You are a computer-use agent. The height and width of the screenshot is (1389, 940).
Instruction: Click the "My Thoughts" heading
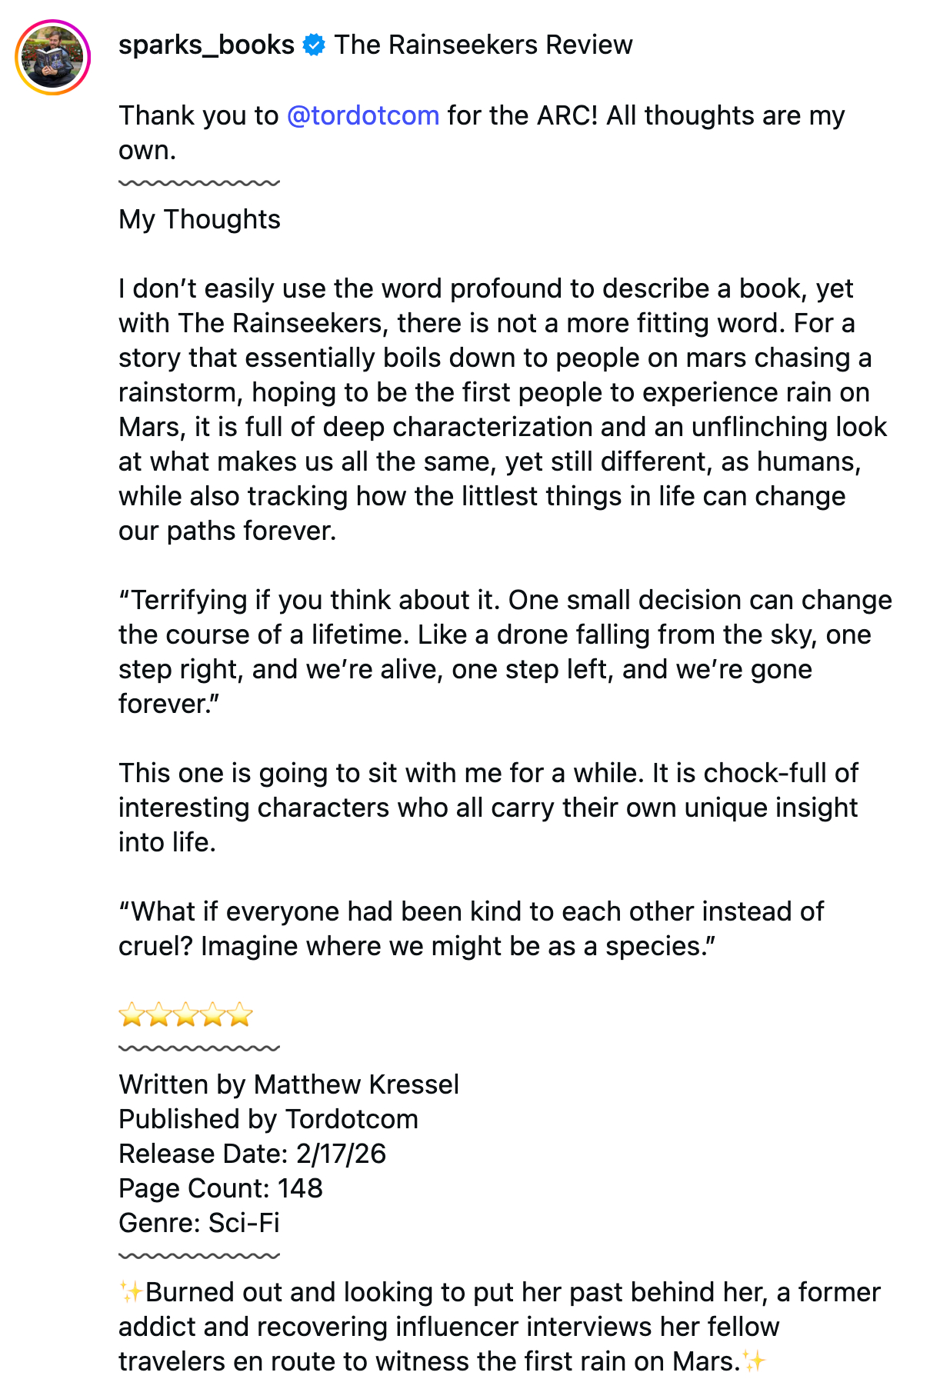(199, 219)
